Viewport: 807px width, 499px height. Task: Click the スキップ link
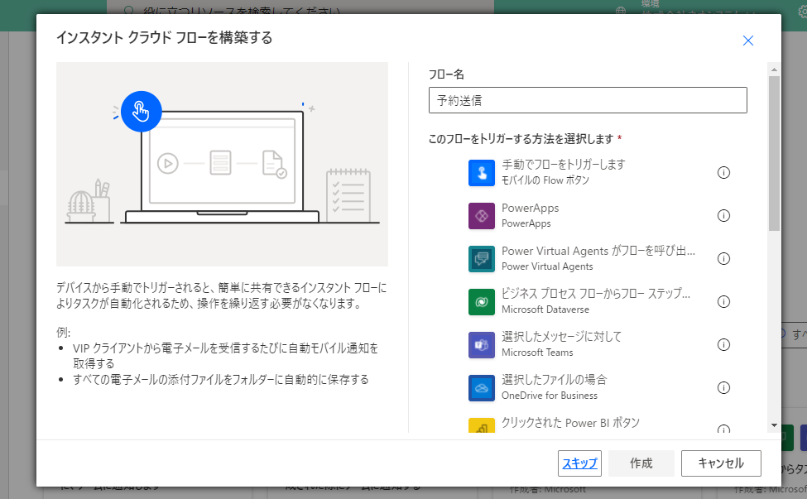click(579, 463)
